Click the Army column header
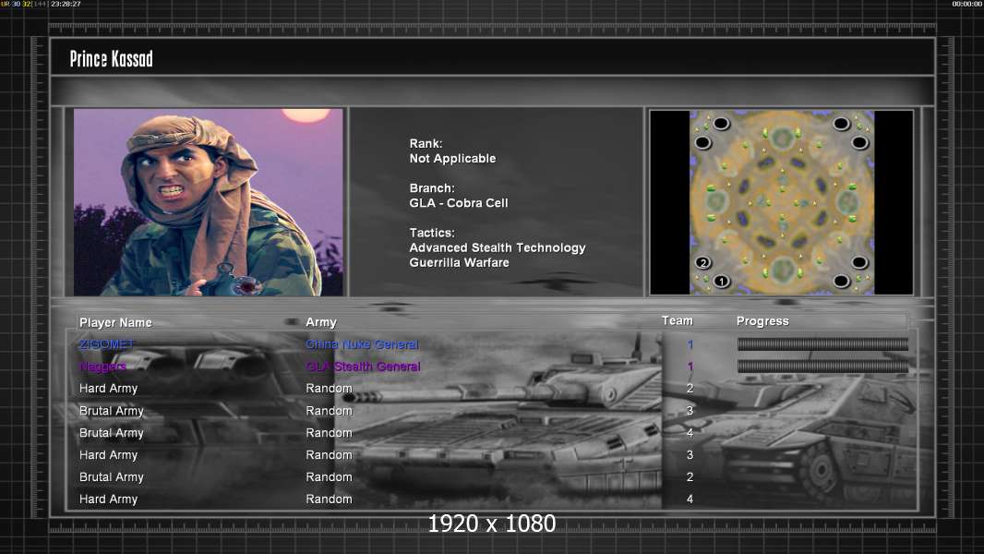984x554 pixels. click(321, 322)
